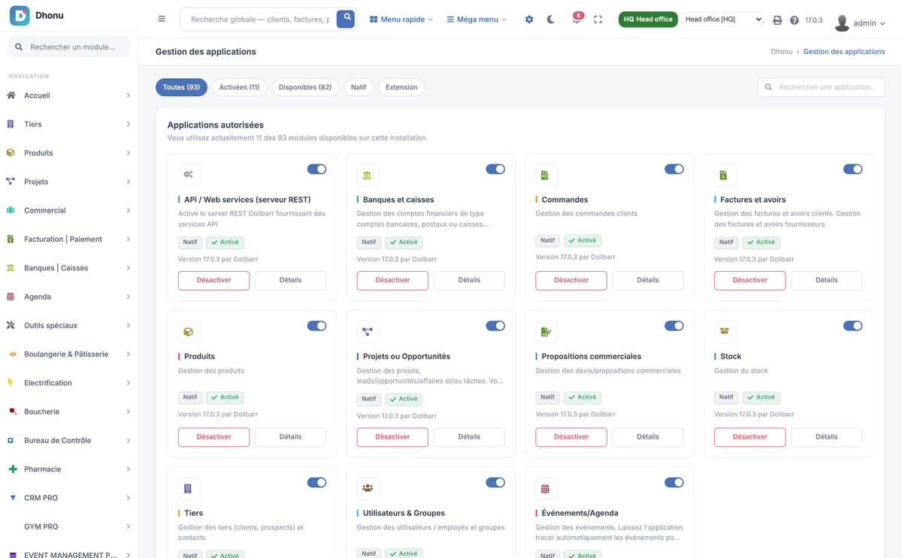Viewport: 902px width, 558px height.
Task: Open the settings gear icon
Action: tap(529, 20)
